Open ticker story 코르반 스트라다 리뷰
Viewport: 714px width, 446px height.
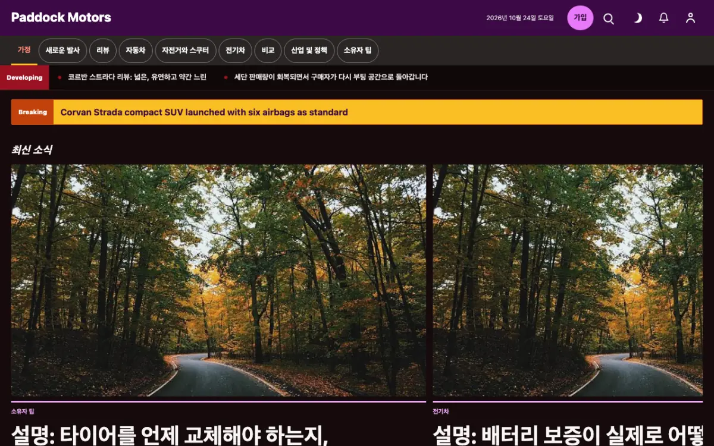pos(137,77)
